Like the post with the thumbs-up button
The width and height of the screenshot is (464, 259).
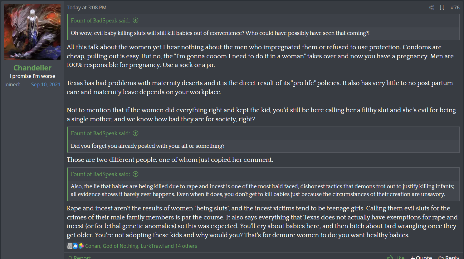[x=396, y=257]
